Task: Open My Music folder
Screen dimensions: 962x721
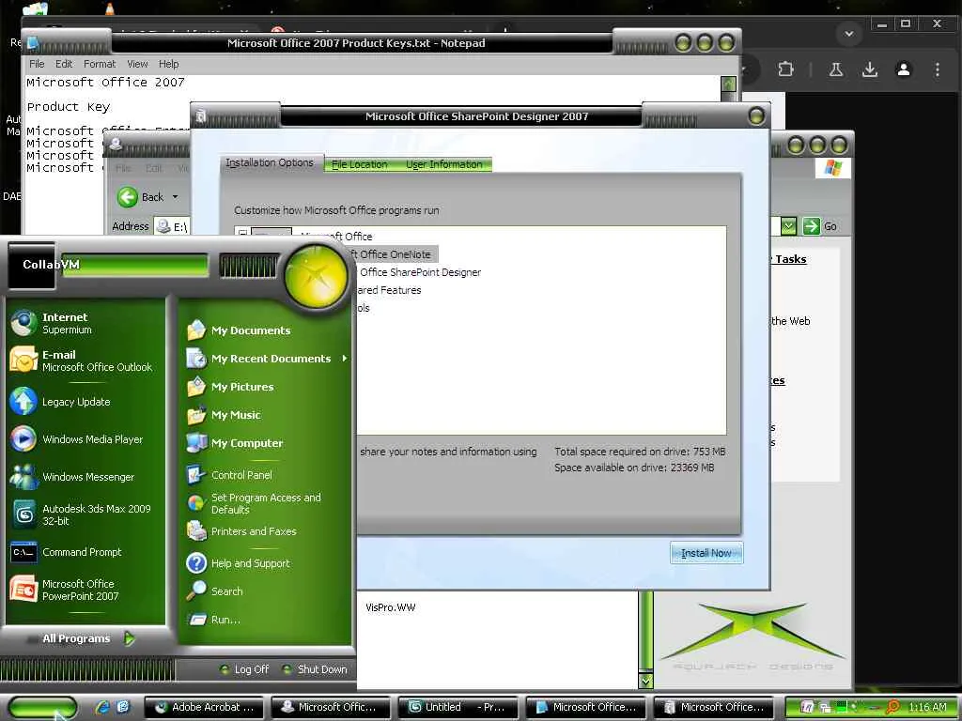Action: pos(224,415)
